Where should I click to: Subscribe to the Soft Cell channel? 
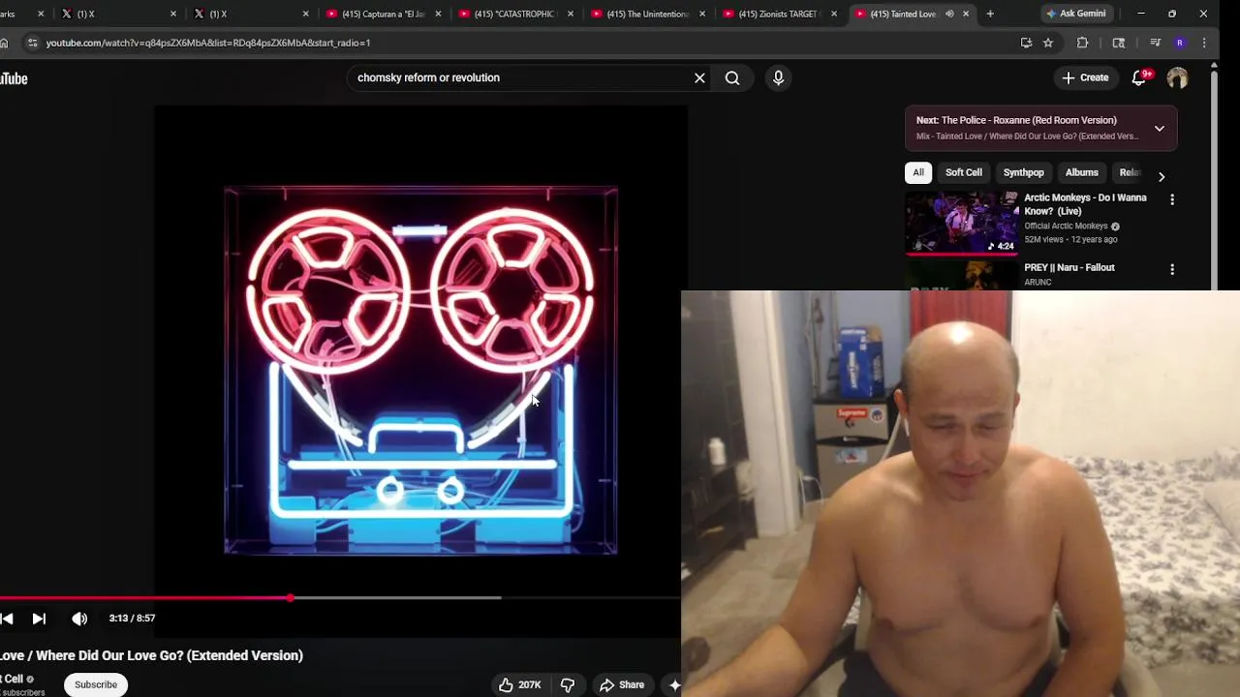click(x=96, y=684)
